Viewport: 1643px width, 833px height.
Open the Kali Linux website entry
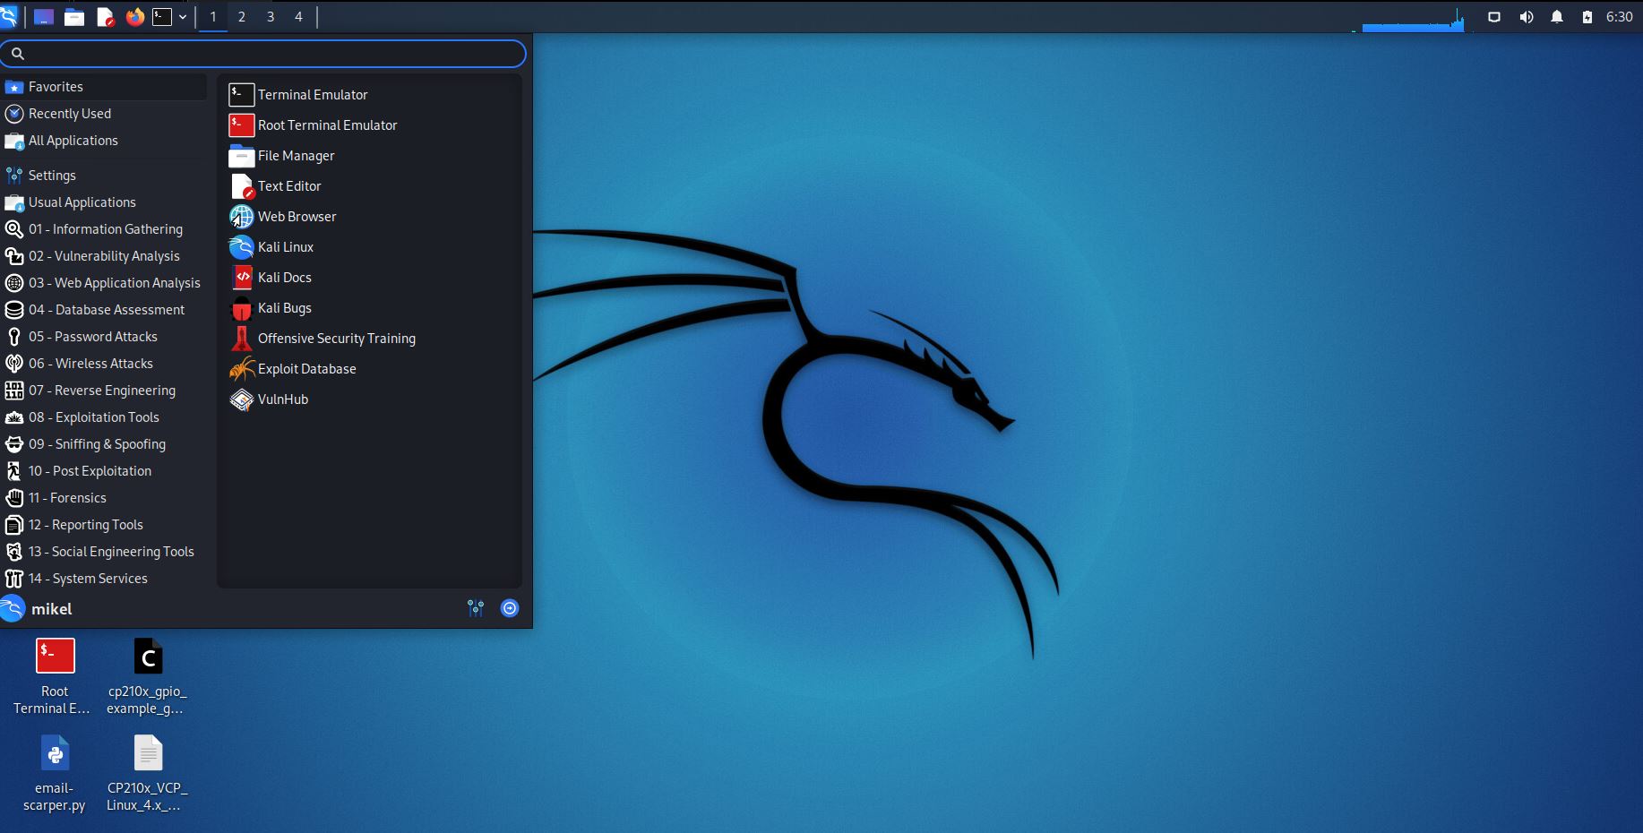[369, 247]
